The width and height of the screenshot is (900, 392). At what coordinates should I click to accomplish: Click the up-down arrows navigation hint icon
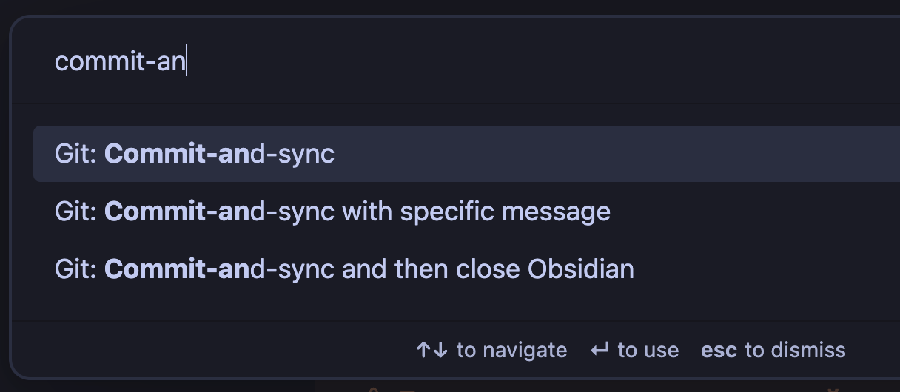(432, 350)
